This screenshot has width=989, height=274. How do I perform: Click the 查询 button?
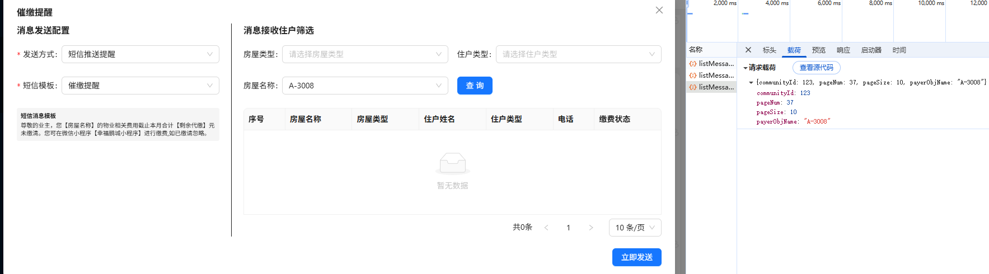(x=474, y=86)
